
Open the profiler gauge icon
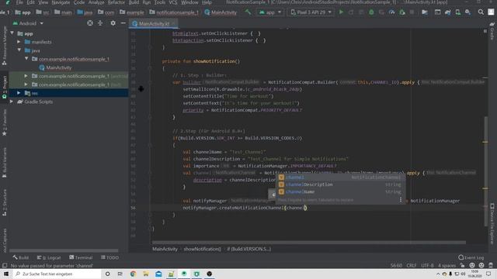391,12
